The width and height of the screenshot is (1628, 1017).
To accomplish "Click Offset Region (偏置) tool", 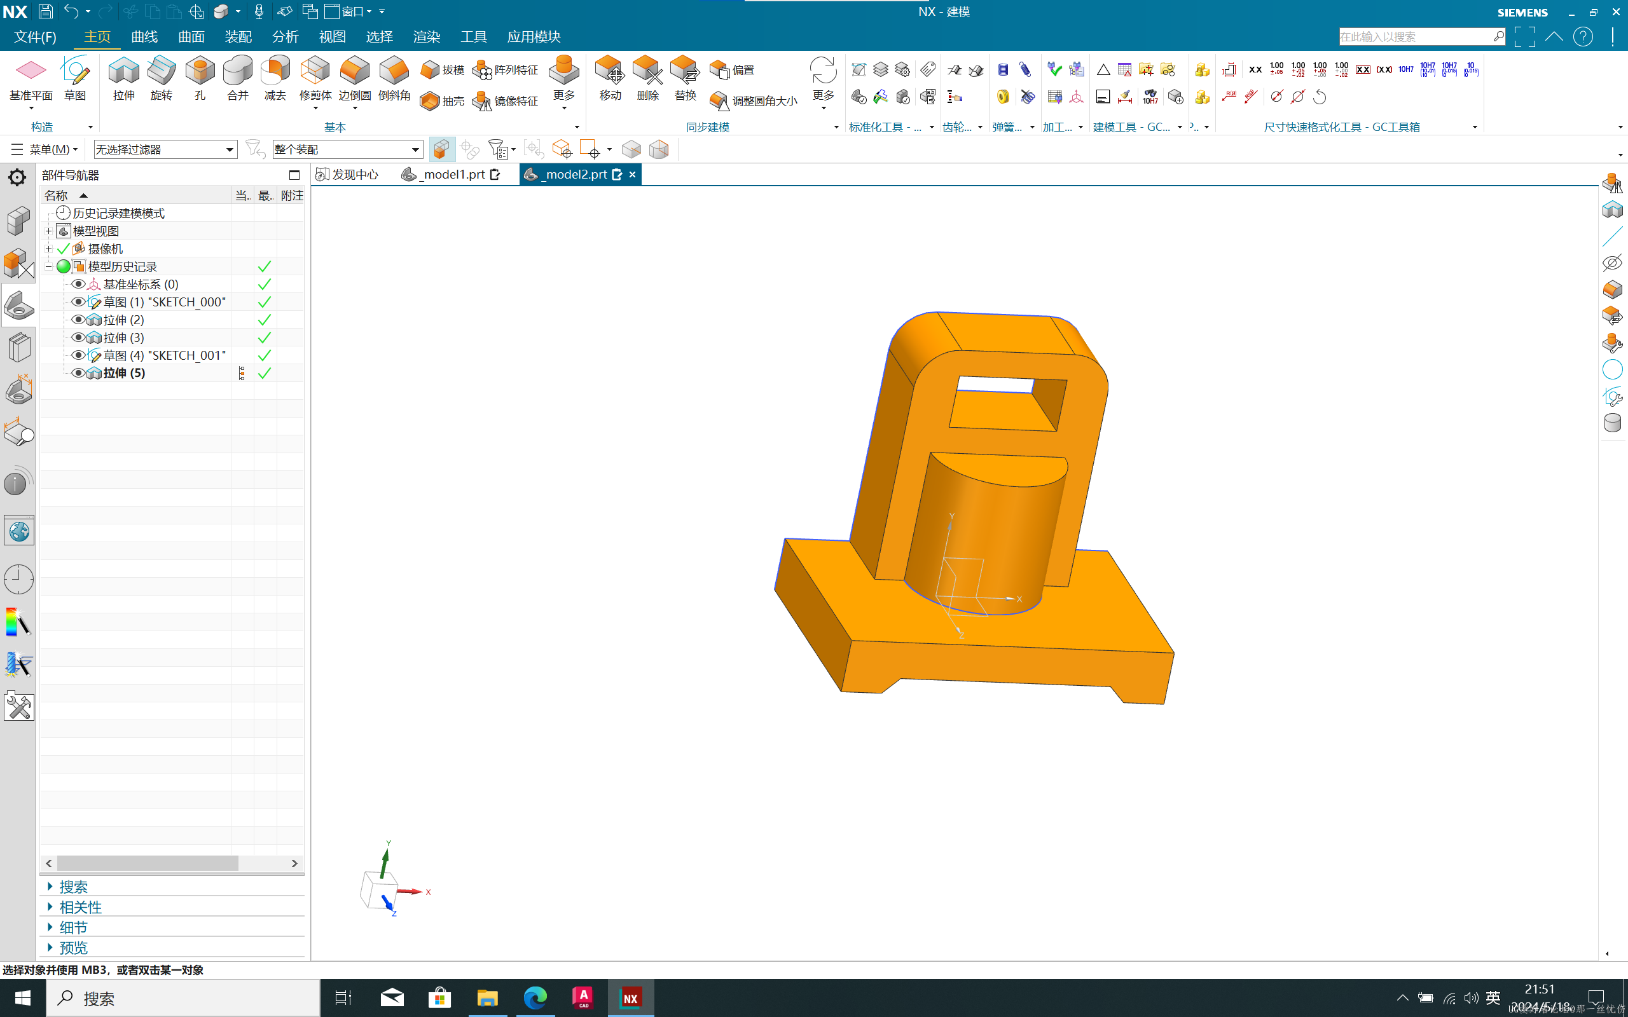I will click(x=732, y=70).
